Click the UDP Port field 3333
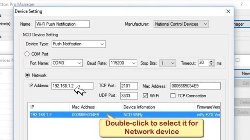The width and height of the screenshot is (250, 140). pos(129,96)
